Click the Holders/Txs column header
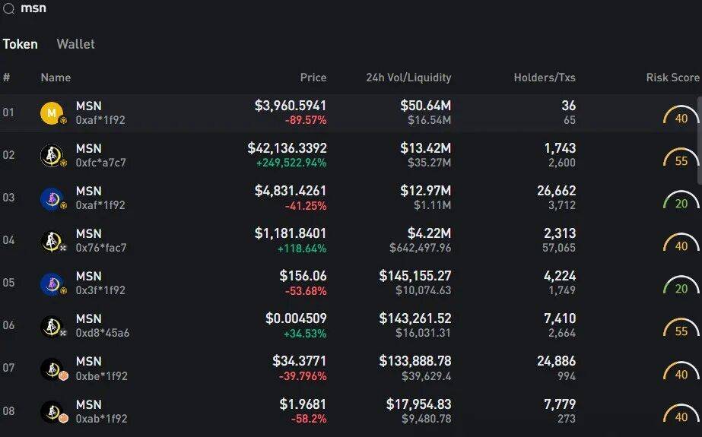Viewport: 702px width, 437px height. tap(545, 78)
